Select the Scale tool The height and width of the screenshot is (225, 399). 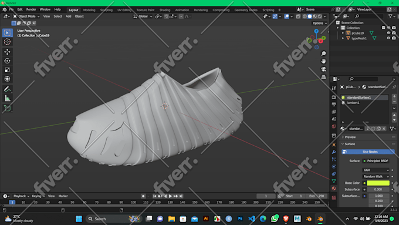coord(7,70)
